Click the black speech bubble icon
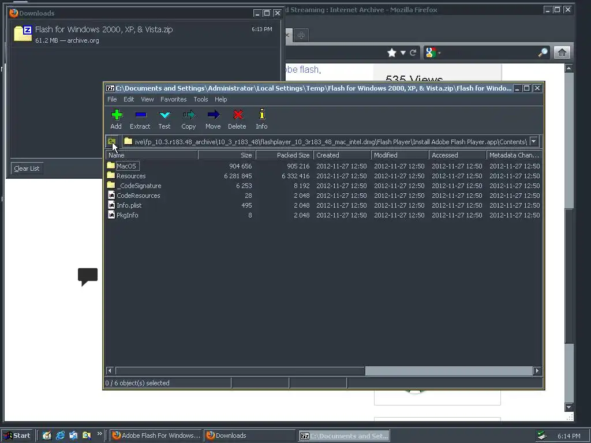This screenshot has height=443, width=591. point(88,277)
